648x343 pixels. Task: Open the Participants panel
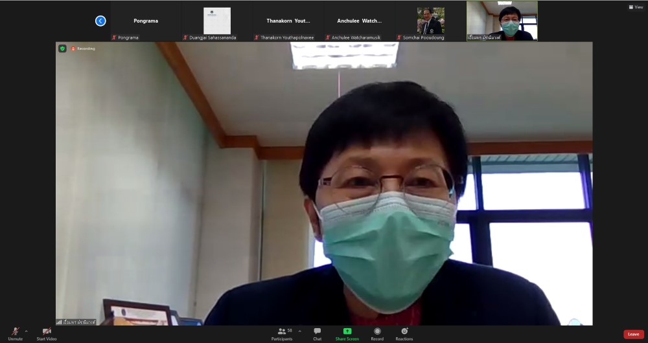point(283,333)
